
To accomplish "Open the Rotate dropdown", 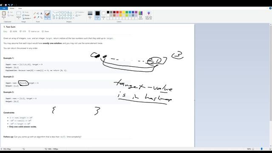I will [x=27, y=18].
